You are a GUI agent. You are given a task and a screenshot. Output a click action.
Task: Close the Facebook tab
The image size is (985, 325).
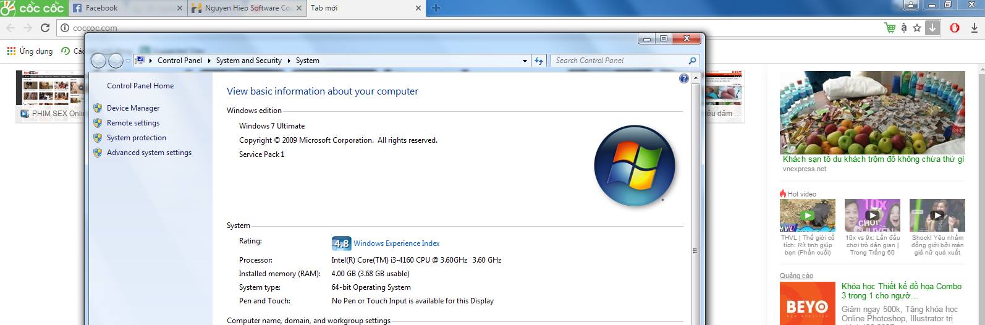(180, 9)
